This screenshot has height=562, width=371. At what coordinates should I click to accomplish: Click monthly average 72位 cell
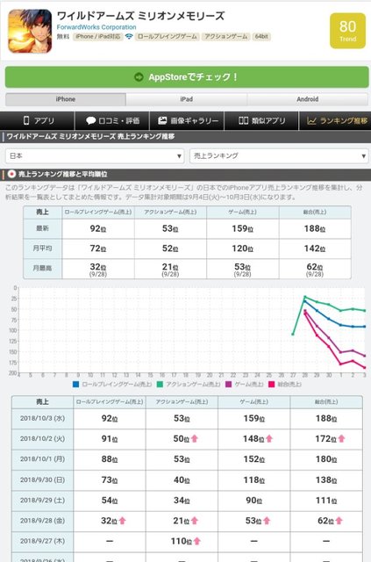[x=98, y=249]
